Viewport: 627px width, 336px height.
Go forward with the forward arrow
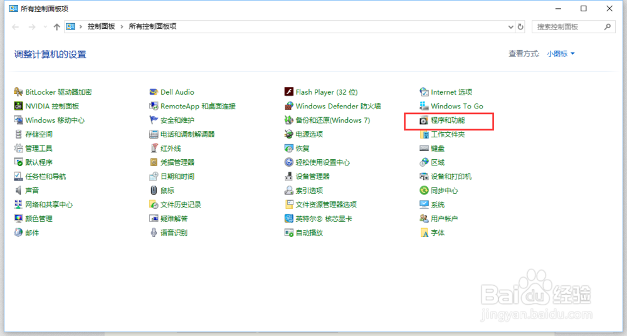(31, 27)
